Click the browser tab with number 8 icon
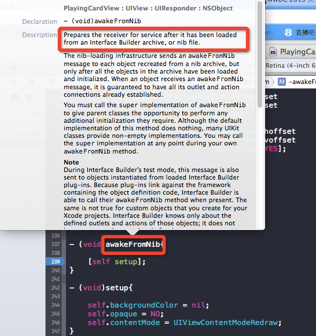 (x=300, y=32)
